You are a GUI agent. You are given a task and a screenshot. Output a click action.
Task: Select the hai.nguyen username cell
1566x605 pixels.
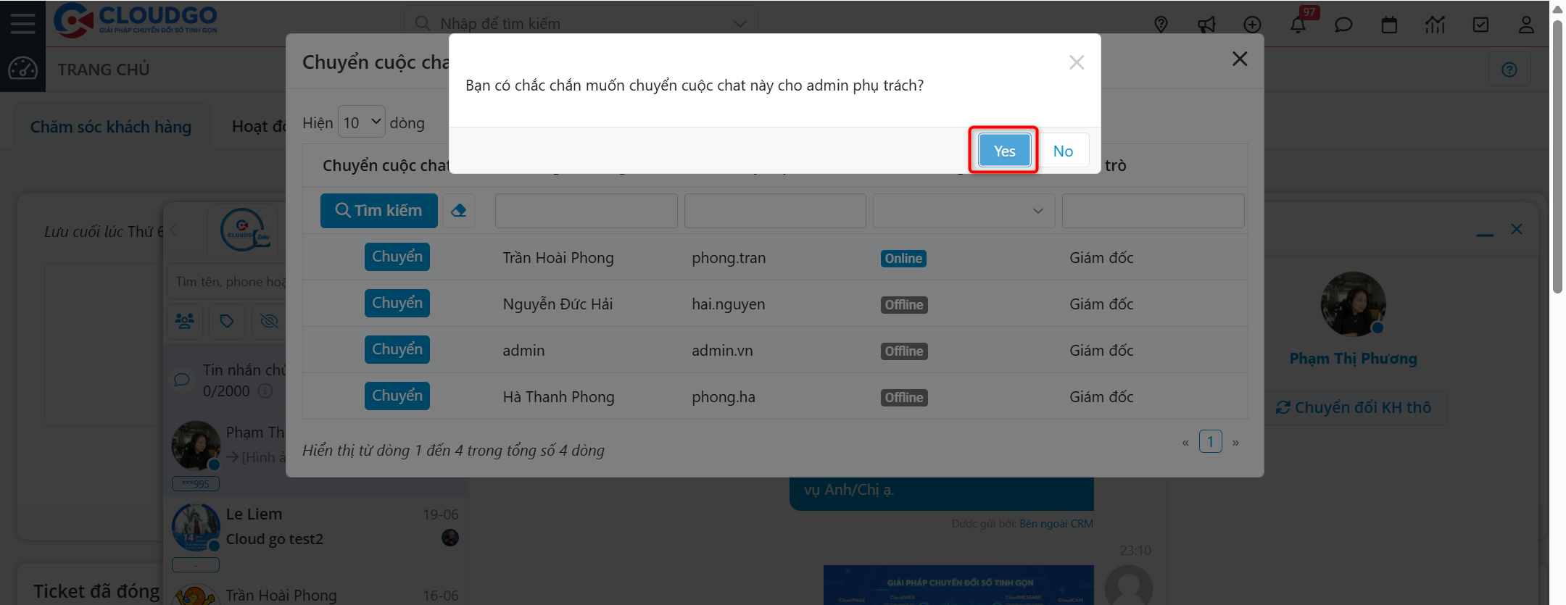pos(729,304)
